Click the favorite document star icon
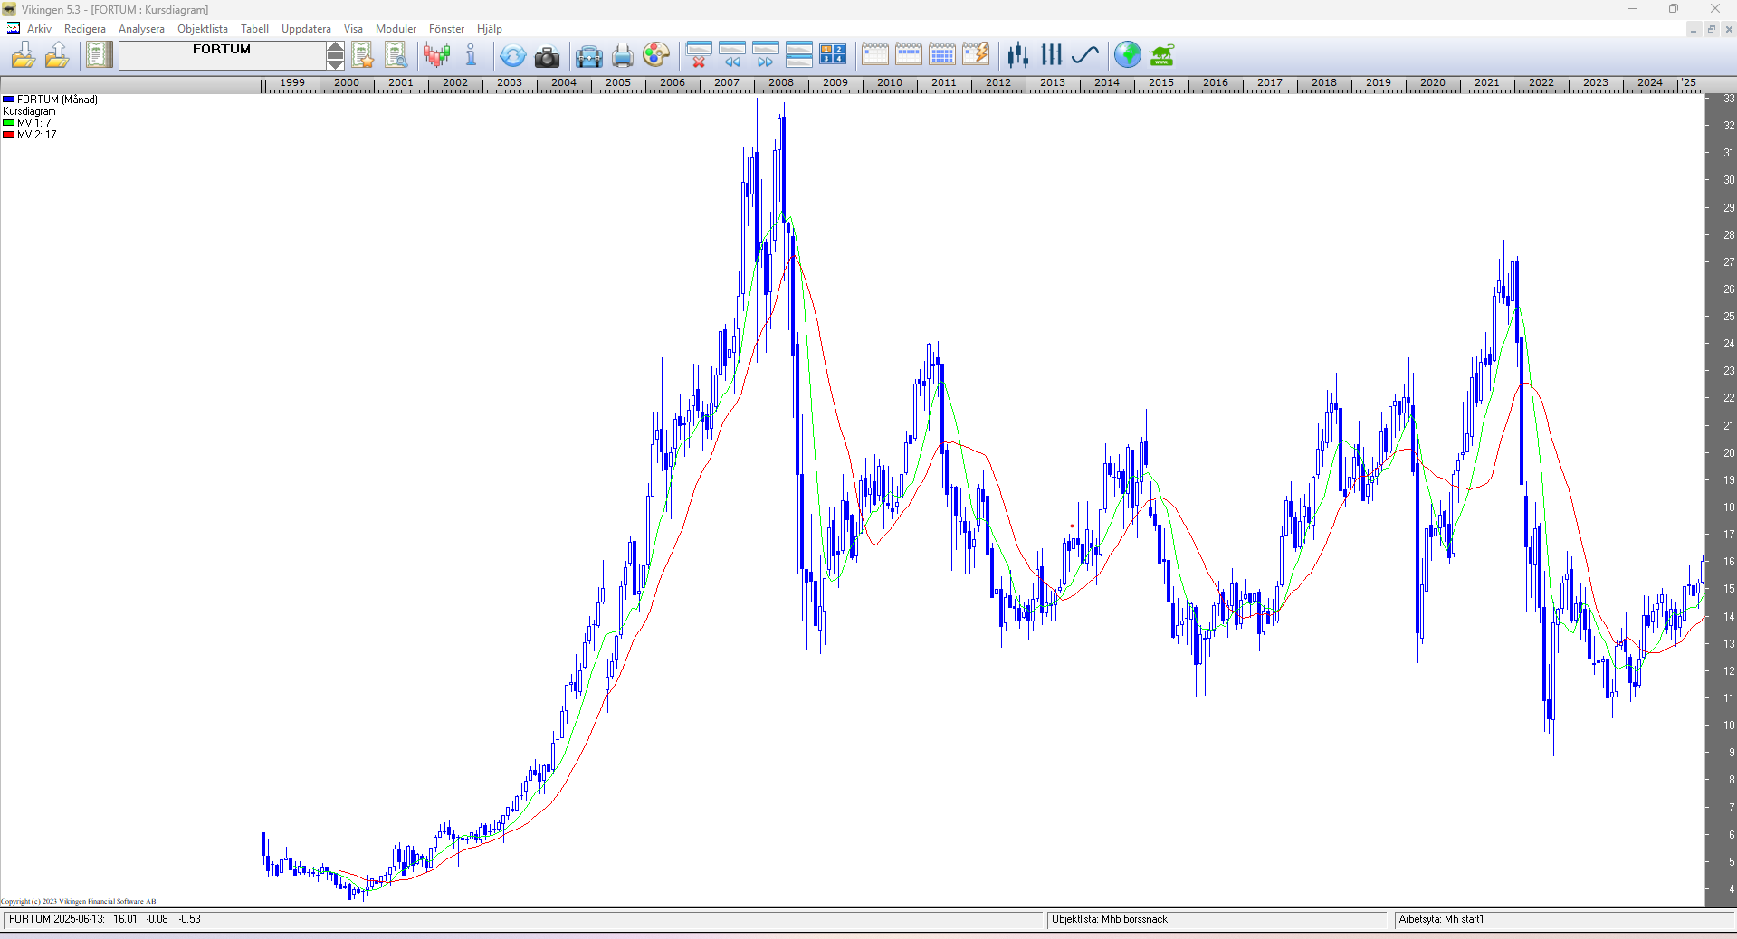 (x=363, y=55)
